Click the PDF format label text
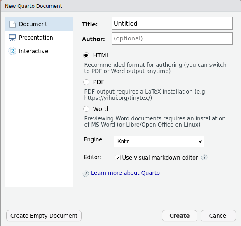 98,82
